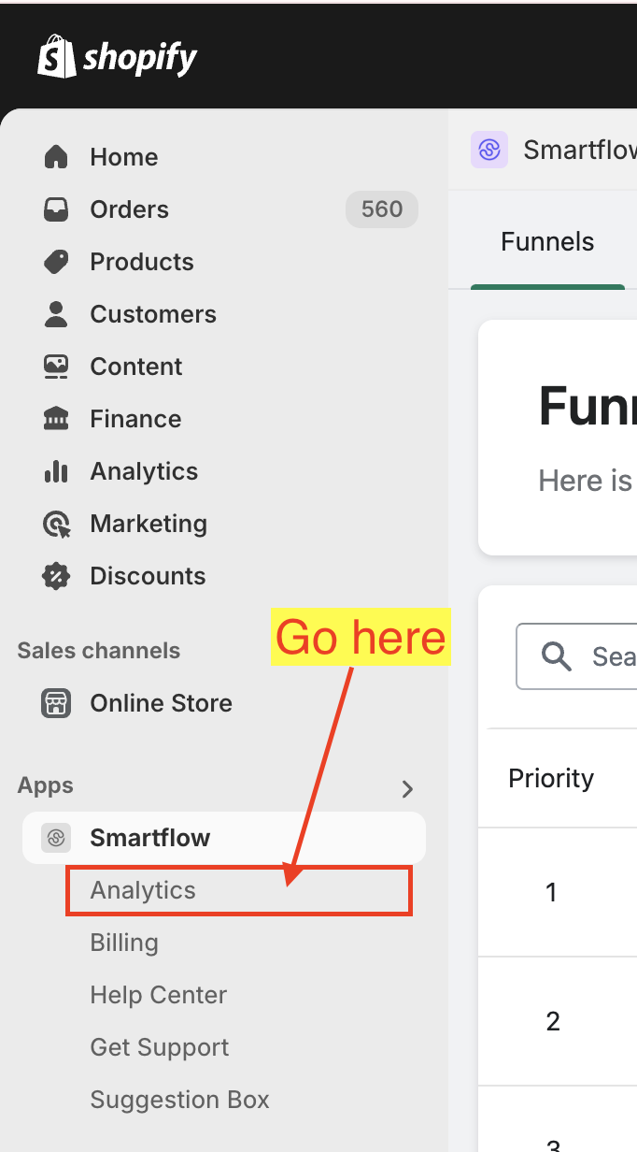Image resolution: width=637 pixels, height=1152 pixels.
Task: Click the Home house icon
Action: point(56,157)
